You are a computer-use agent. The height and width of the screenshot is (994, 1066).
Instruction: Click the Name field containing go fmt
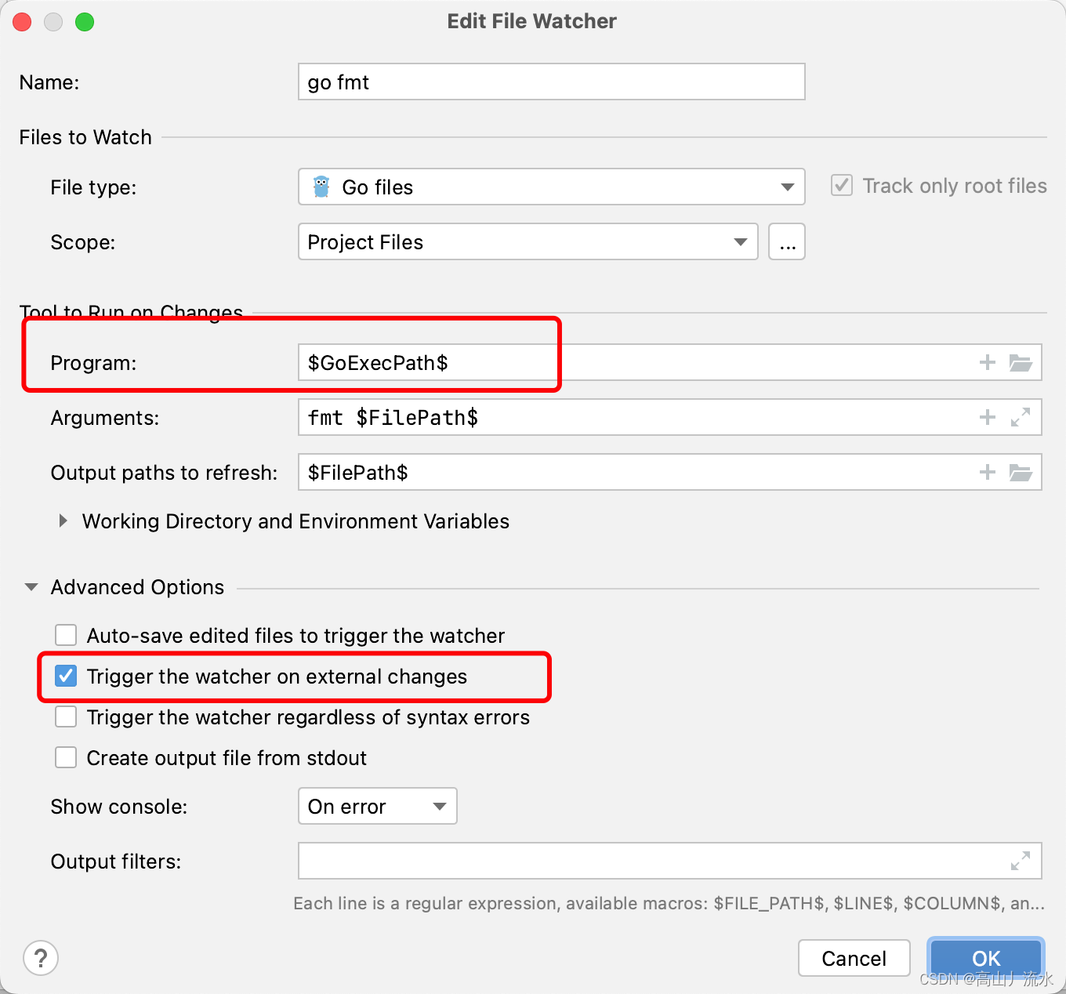pyautogui.click(x=552, y=82)
